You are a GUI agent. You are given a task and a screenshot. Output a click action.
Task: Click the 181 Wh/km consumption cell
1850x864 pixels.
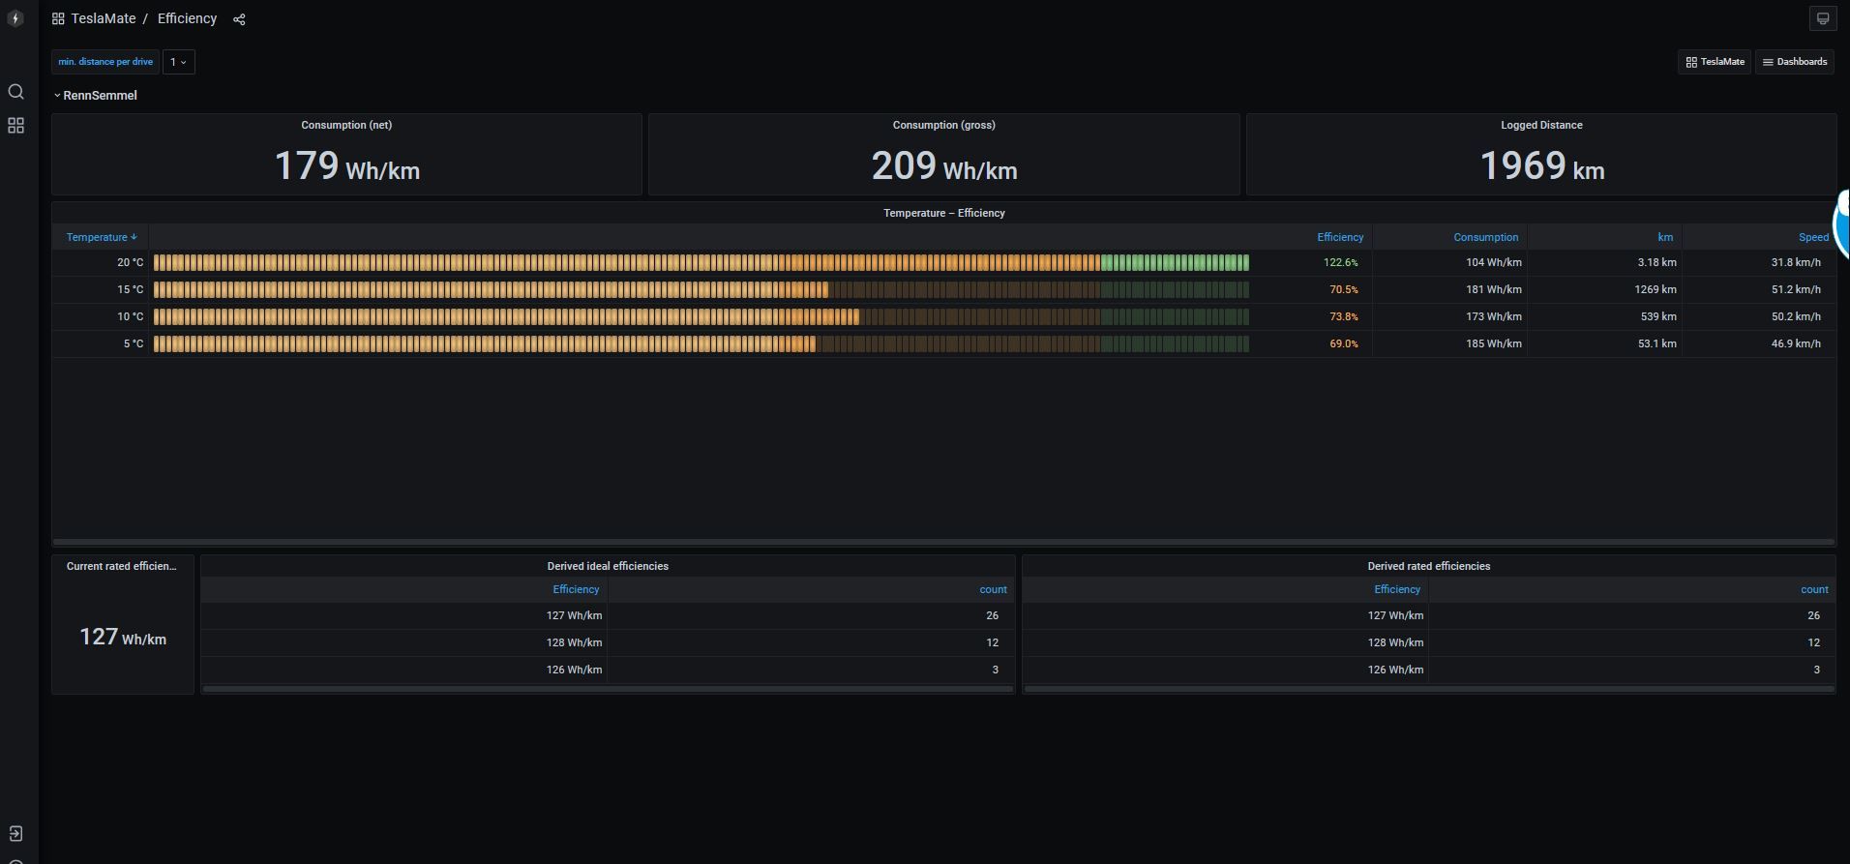pos(1493,289)
